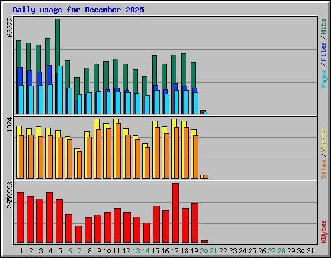The image size is (331, 258).
Task: Click day 19 on the date axis
Action: click(194, 251)
